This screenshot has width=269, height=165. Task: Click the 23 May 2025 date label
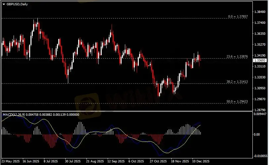11,161
